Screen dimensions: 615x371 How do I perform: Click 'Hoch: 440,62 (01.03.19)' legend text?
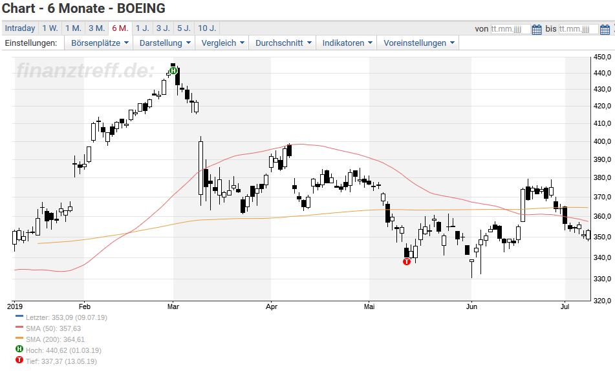pyautogui.click(x=63, y=350)
